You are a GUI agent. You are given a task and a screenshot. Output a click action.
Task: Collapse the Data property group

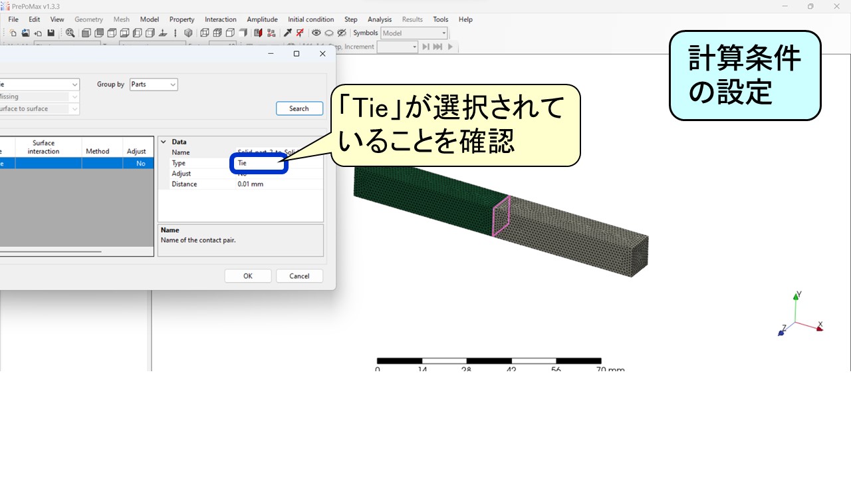163,142
